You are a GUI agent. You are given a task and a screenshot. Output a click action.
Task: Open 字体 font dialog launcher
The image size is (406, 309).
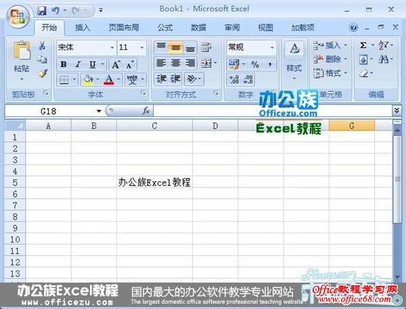tap(143, 93)
